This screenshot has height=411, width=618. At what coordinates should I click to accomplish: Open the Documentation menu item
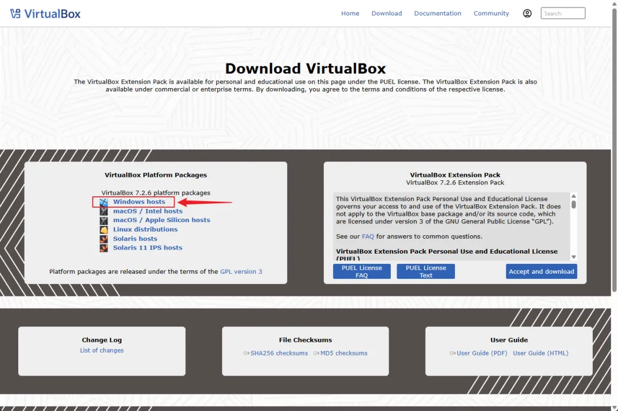coord(438,13)
